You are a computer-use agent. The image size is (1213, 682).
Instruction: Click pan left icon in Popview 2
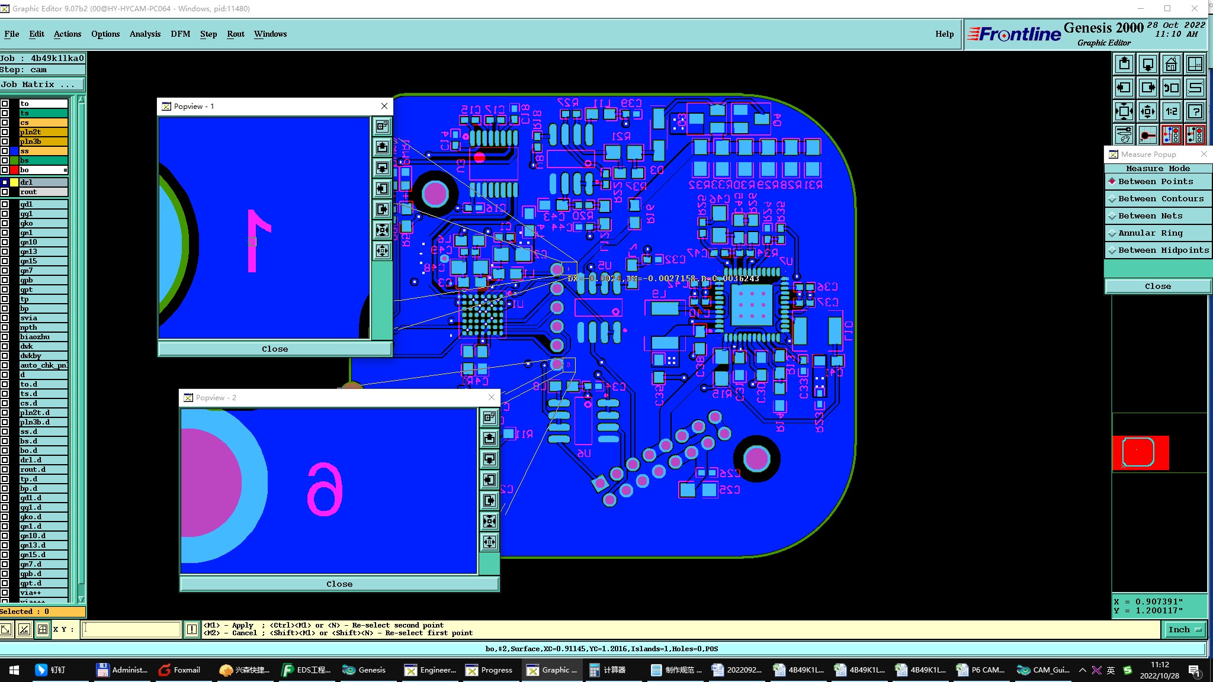pyautogui.click(x=489, y=480)
